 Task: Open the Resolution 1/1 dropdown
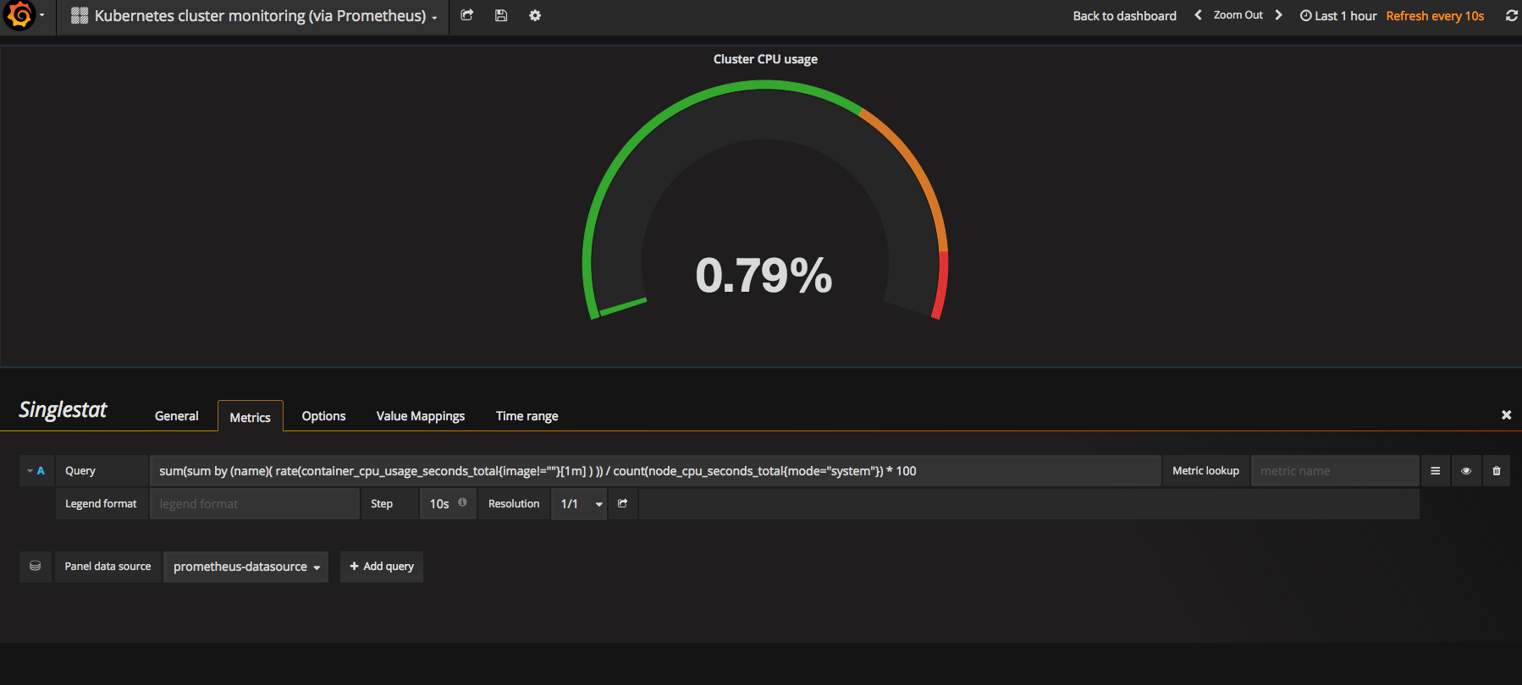[x=579, y=504]
